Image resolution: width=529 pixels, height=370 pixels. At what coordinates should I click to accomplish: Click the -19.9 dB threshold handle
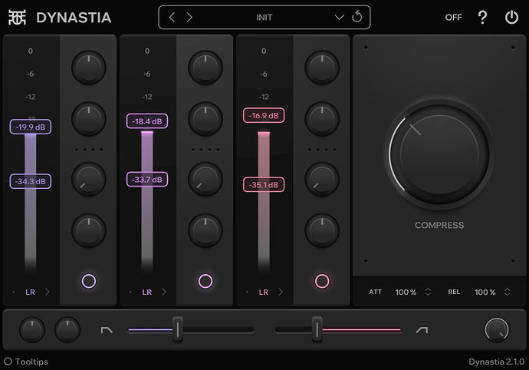click(x=31, y=127)
